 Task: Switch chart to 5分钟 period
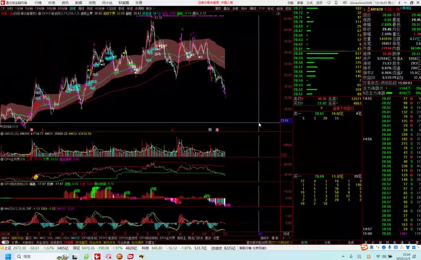[x=29, y=9]
